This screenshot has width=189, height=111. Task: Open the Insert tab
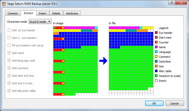[x=43, y=13]
